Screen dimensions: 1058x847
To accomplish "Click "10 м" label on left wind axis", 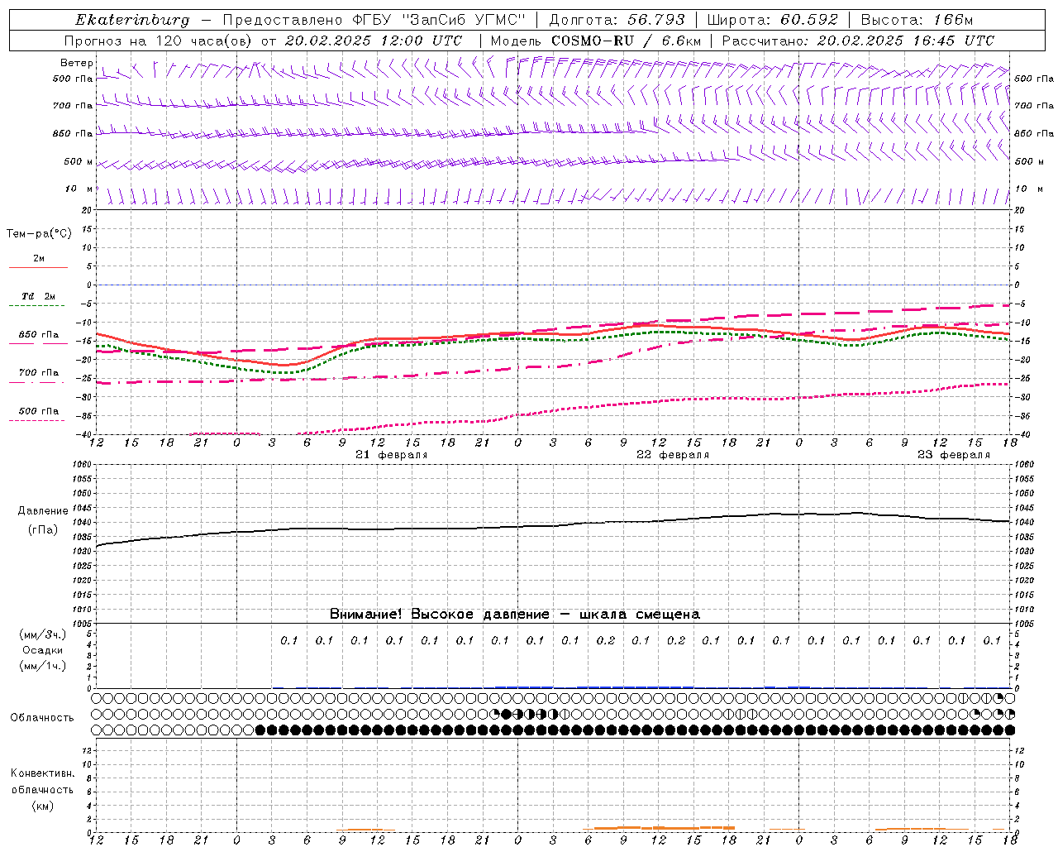I will click(79, 189).
